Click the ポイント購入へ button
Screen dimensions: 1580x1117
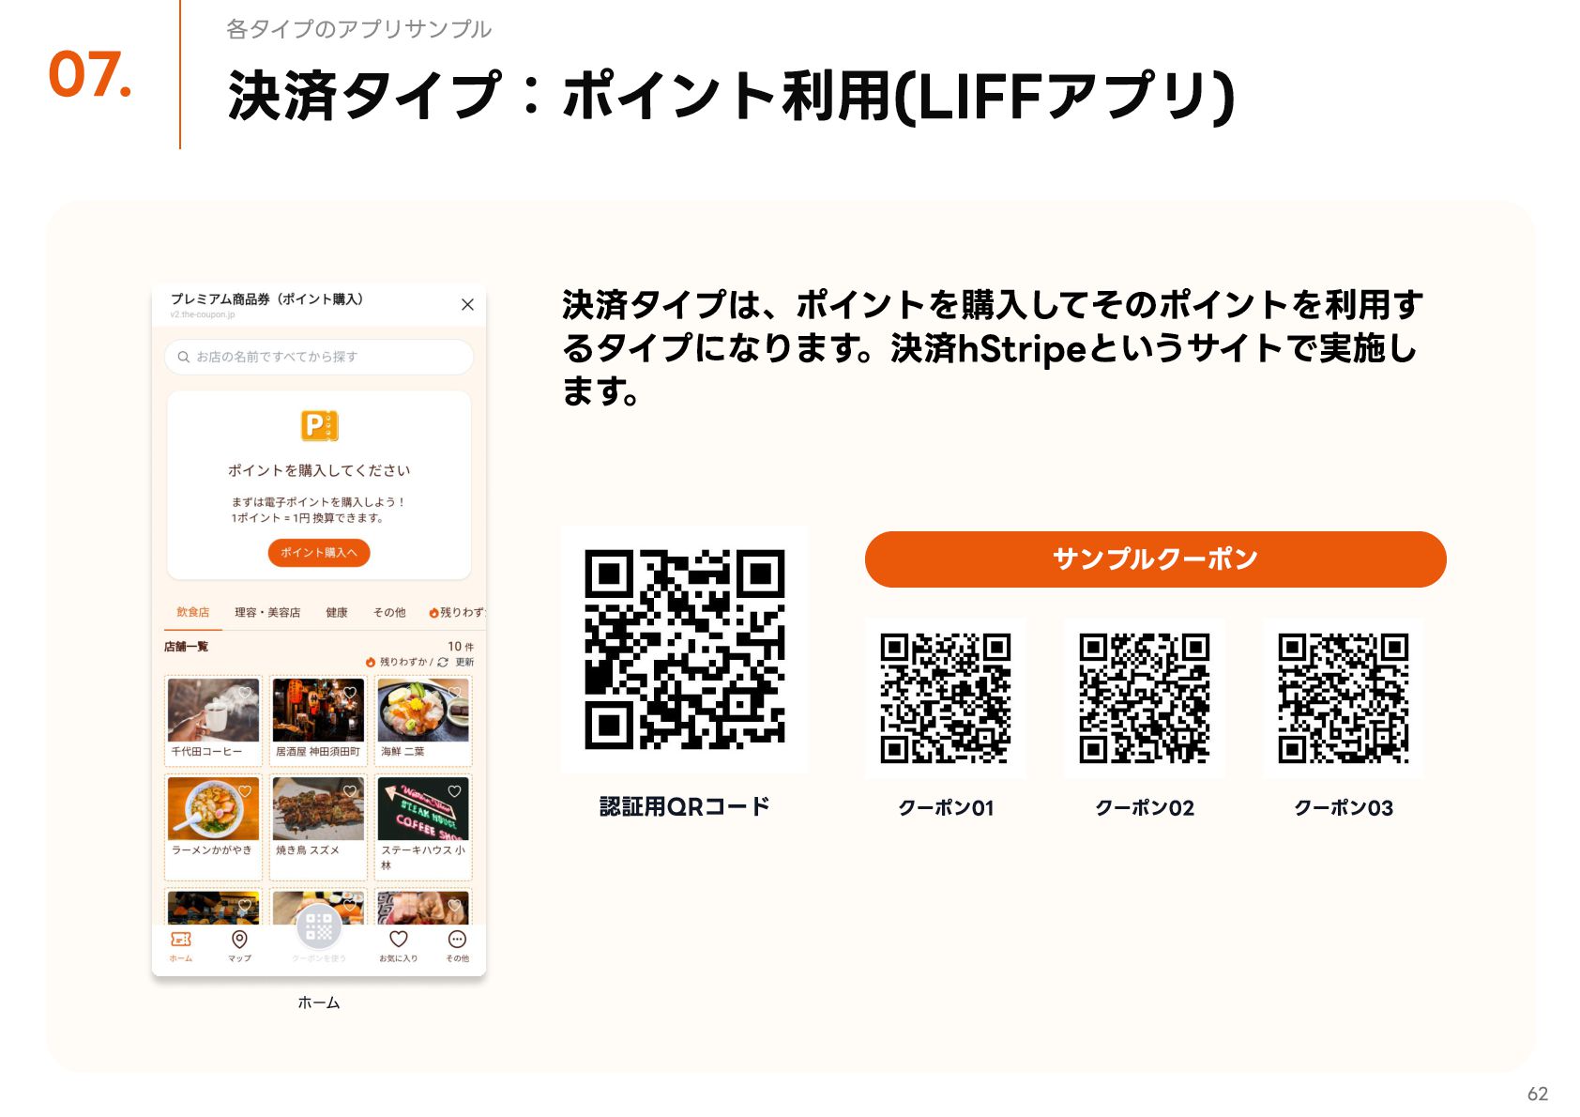[x=319, y=553]
